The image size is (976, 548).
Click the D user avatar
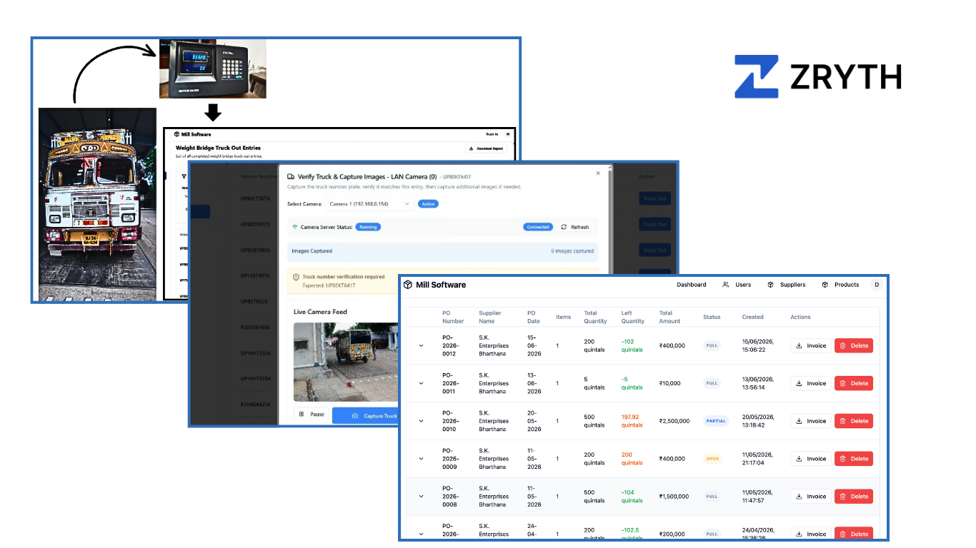(877, 285)
